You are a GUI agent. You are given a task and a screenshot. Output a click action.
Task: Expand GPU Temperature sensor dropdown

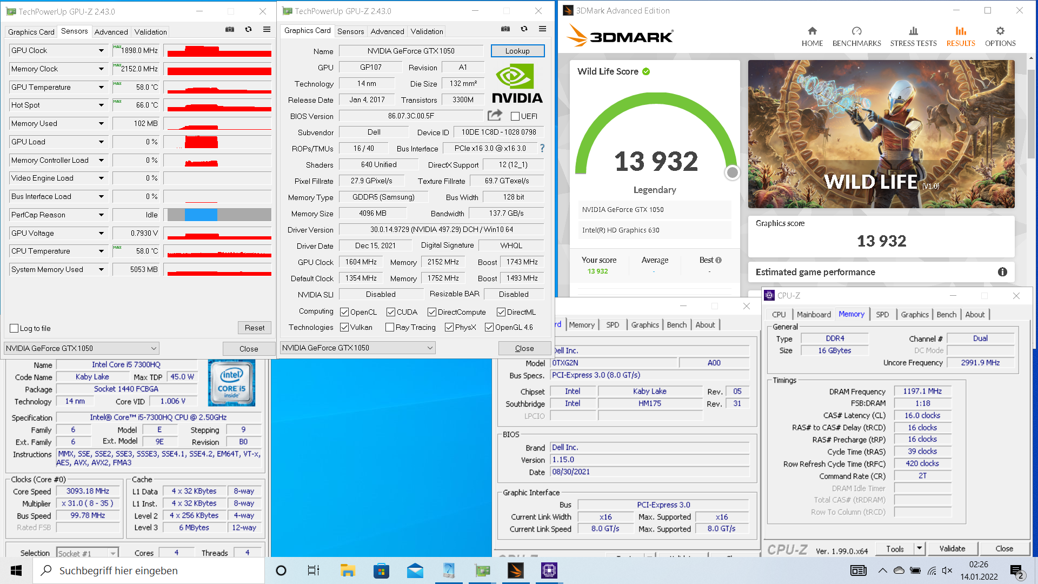click(x=101, y=87)
